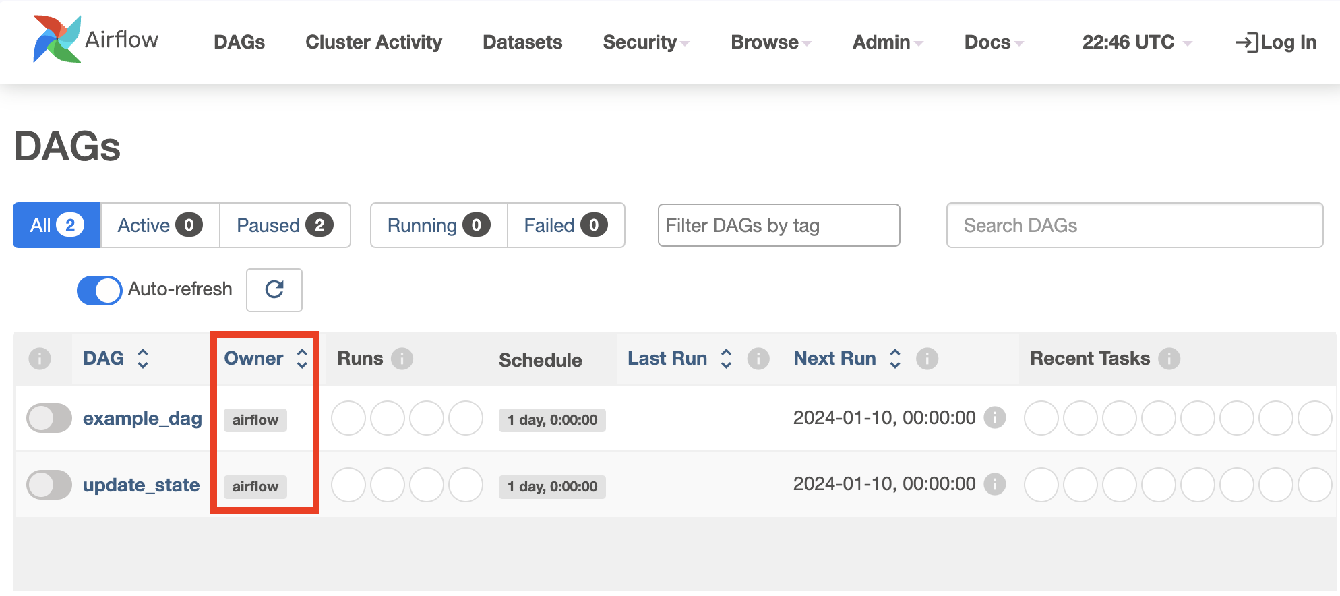Click the fourth run status circle for update_state

coord(466,485)
